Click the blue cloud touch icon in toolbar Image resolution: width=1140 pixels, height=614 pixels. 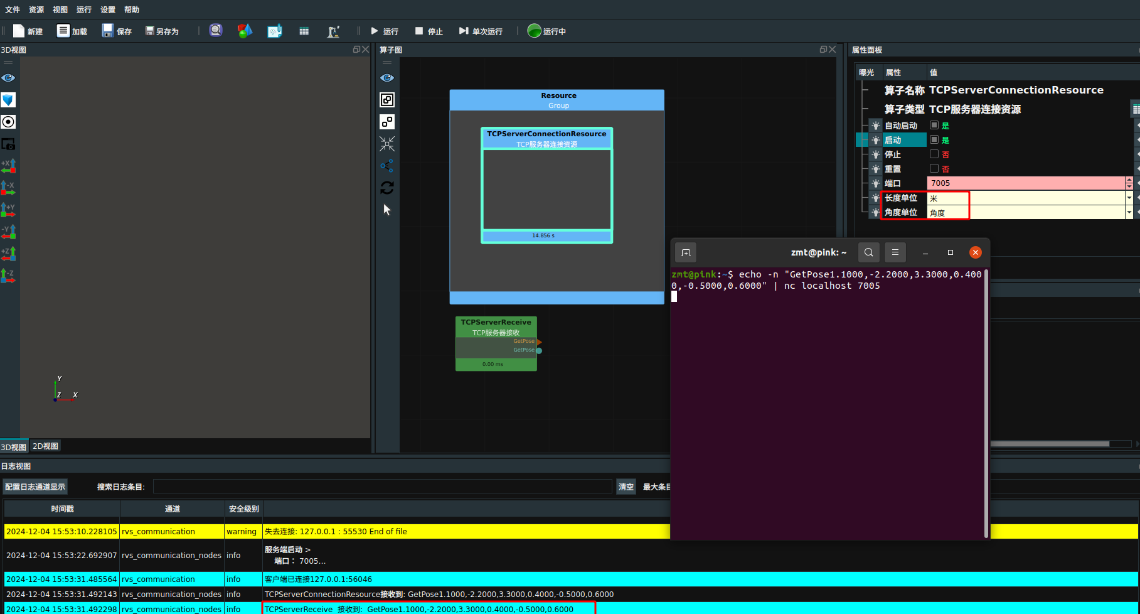tap(275, 31)
